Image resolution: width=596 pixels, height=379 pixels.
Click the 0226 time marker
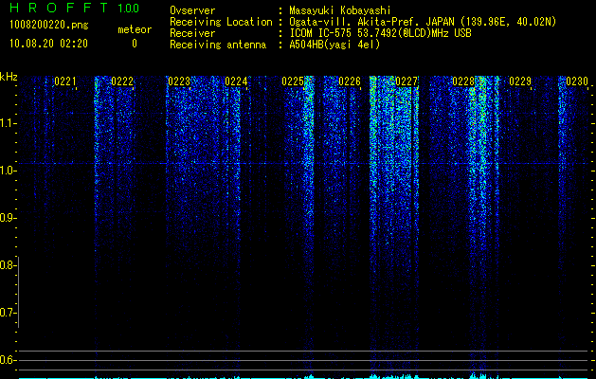tap(350, 81)
